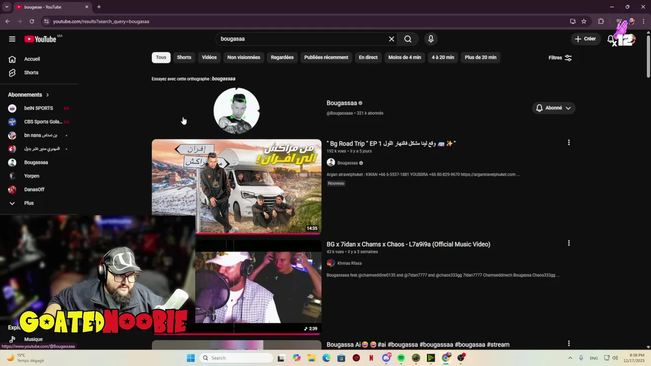
Task: Show hidden system tray icons
Action: 570,358
